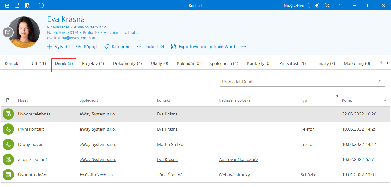Click Poslat PDF button

point(151,47)
